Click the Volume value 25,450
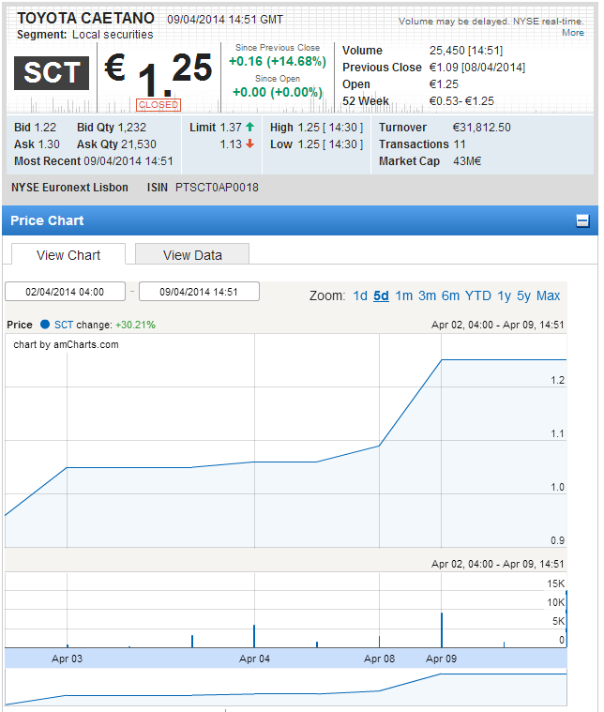604x712 pixels. click(446, 51)
